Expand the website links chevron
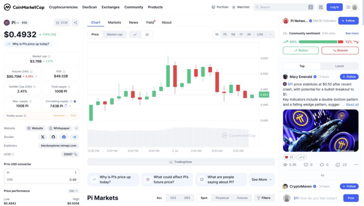The width and height of the screenshot is (364, 206). coord(76,128)
